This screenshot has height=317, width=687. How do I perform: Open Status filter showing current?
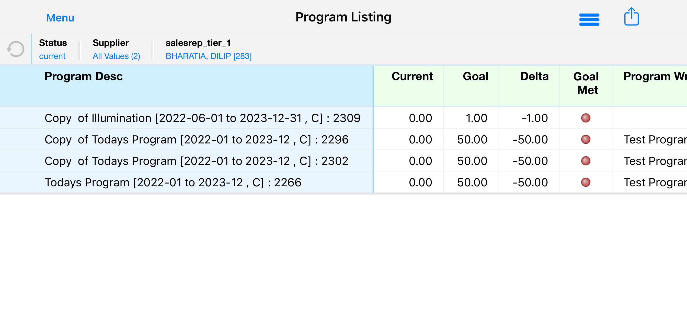click(53, 50)
